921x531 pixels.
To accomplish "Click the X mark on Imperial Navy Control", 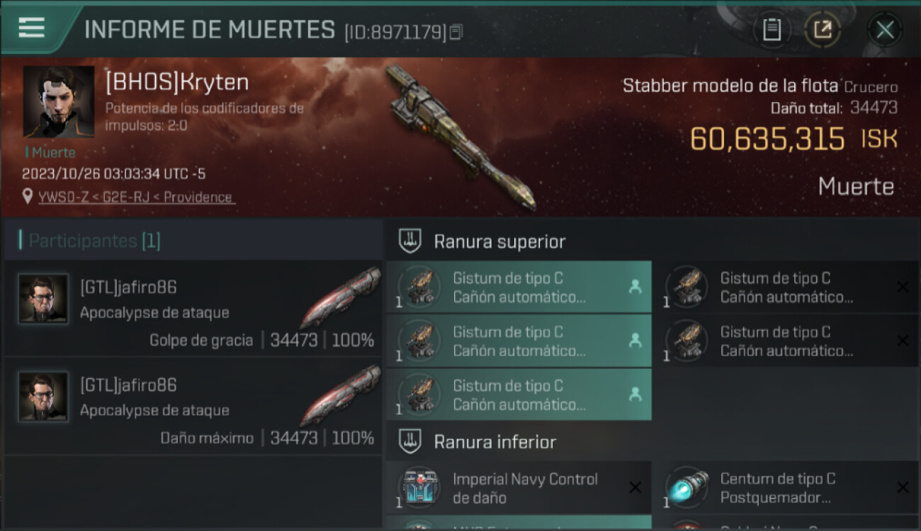I will click(635, 488).
